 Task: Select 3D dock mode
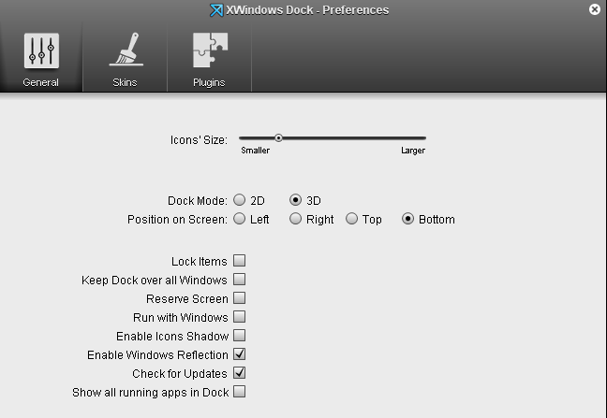296,200
